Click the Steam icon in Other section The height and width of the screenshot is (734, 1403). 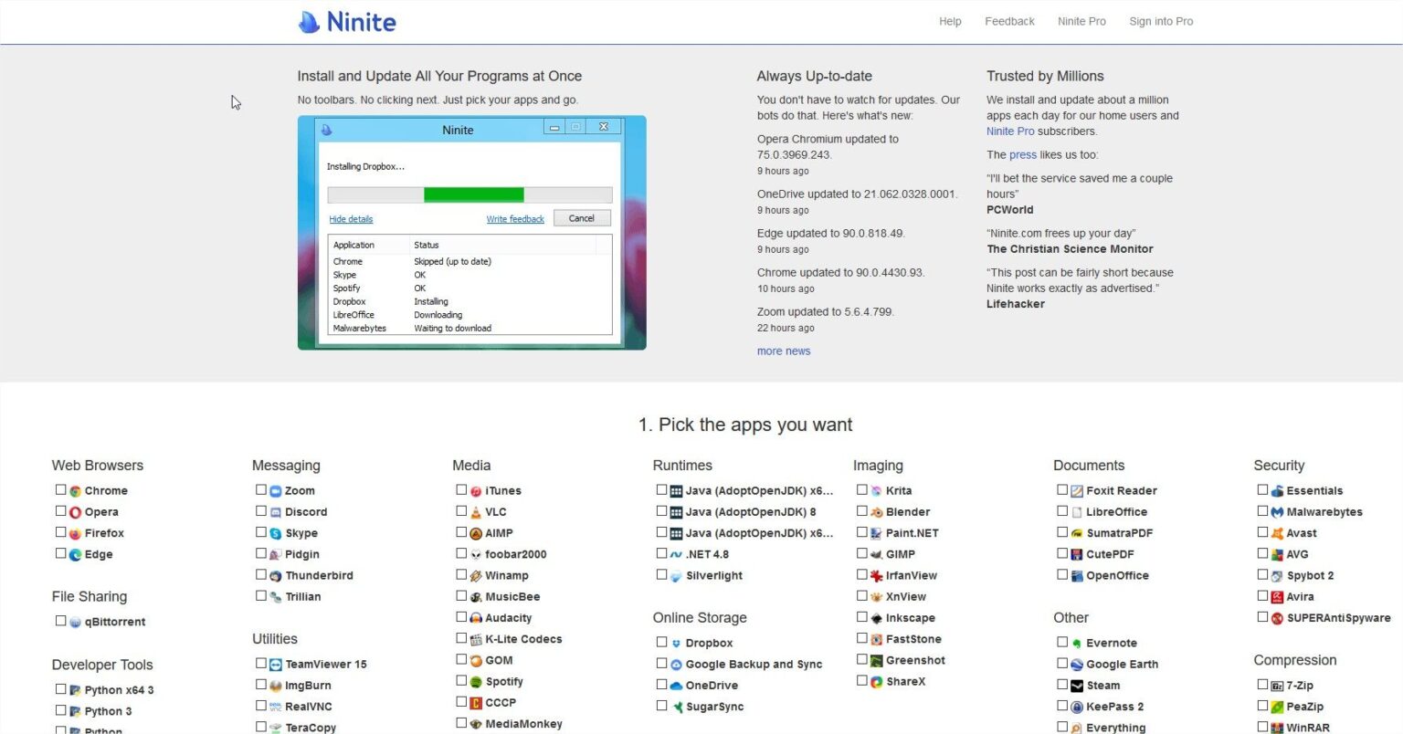[x=1076, y=685]
